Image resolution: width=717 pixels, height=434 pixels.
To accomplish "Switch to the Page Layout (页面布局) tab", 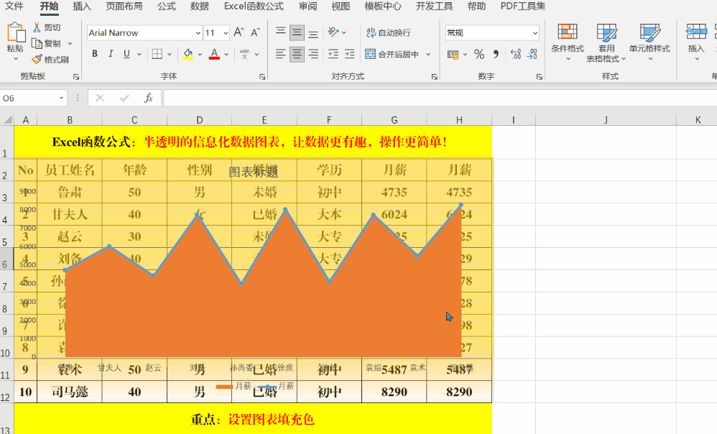I will [x=124, y=6].
